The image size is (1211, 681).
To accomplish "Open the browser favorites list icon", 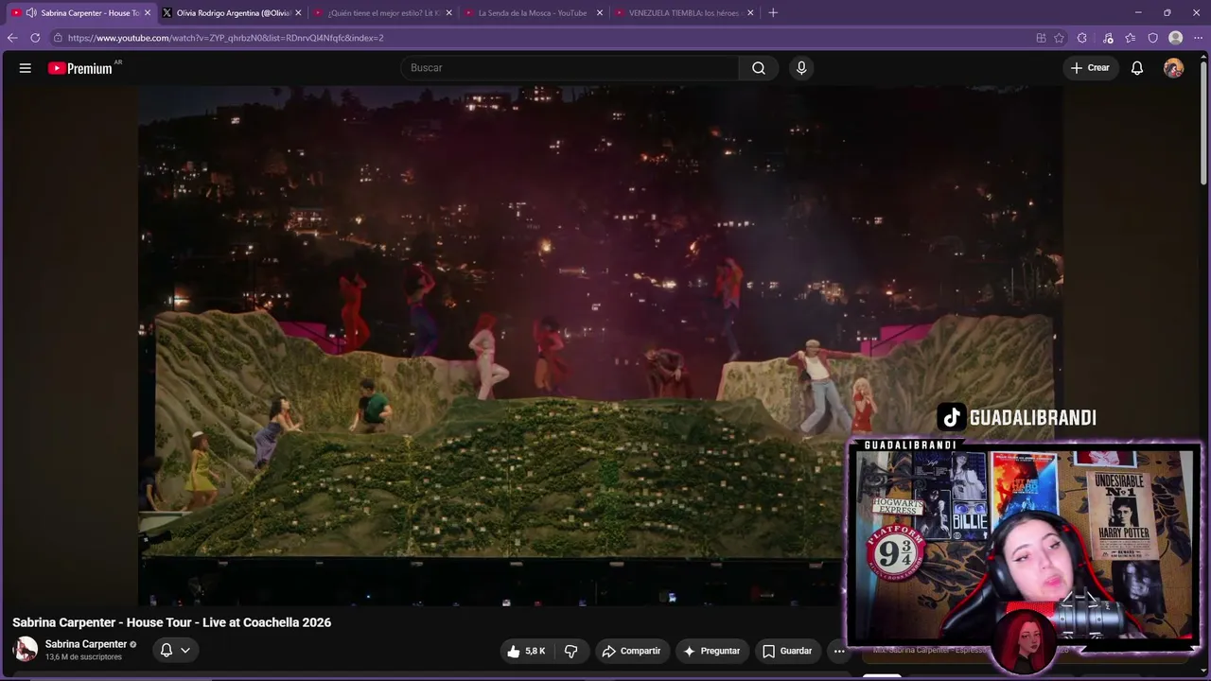I will [x=1131, y=38].
